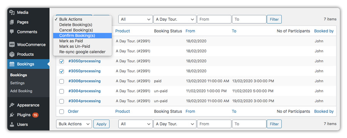Screen dimensions: 347x138
Task: Open the bottom A Day Tour. dropdown
Action: 175,124
